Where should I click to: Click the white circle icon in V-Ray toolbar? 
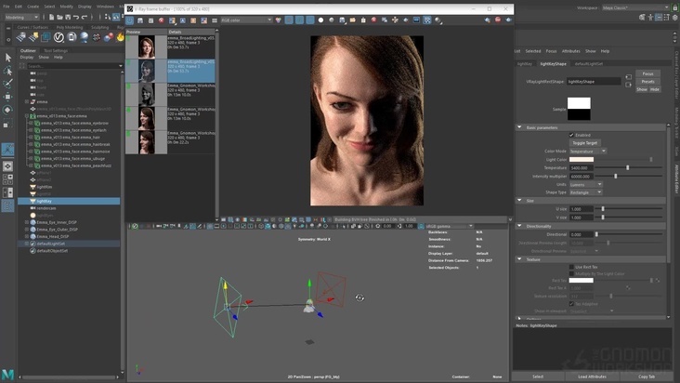[x=320, y=20]
